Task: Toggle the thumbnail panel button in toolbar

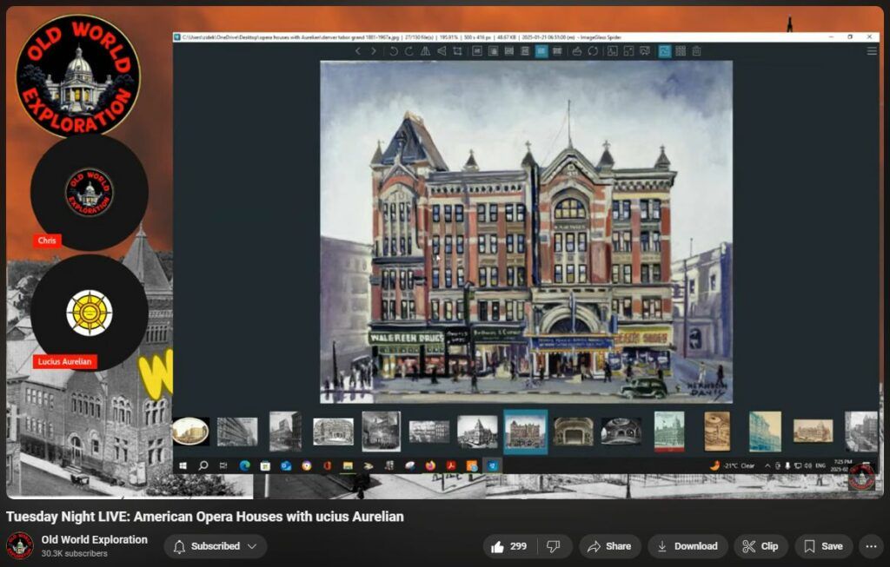Action: click(x=664, y=51)
